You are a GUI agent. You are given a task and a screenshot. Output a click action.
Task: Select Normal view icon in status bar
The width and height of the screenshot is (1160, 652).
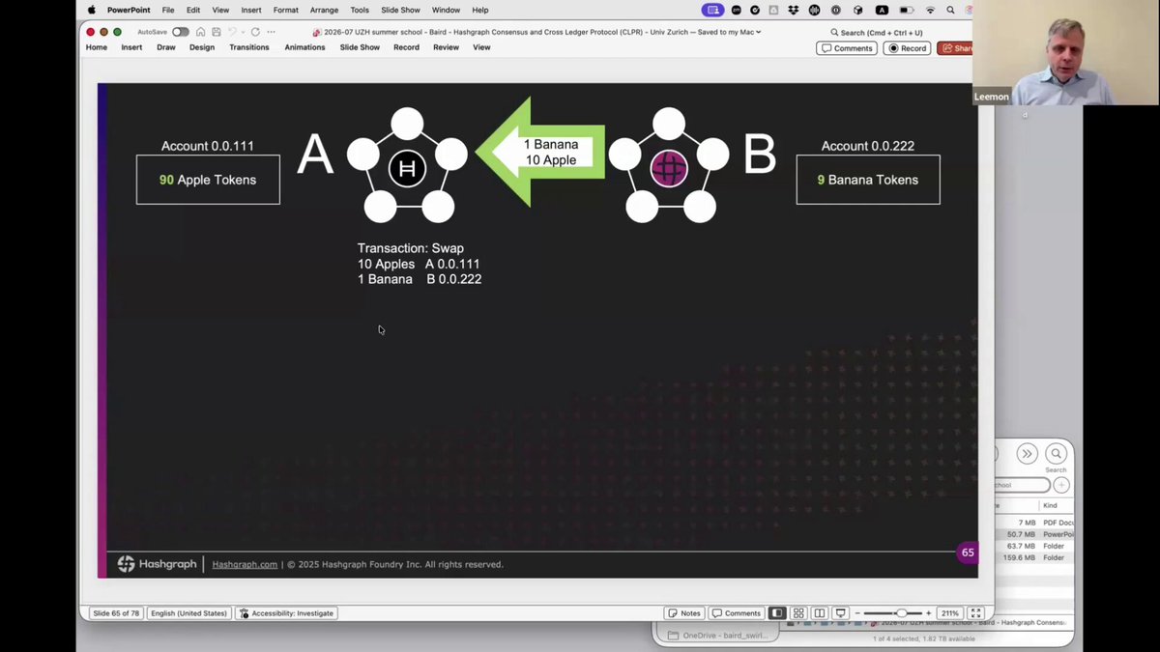777,613
